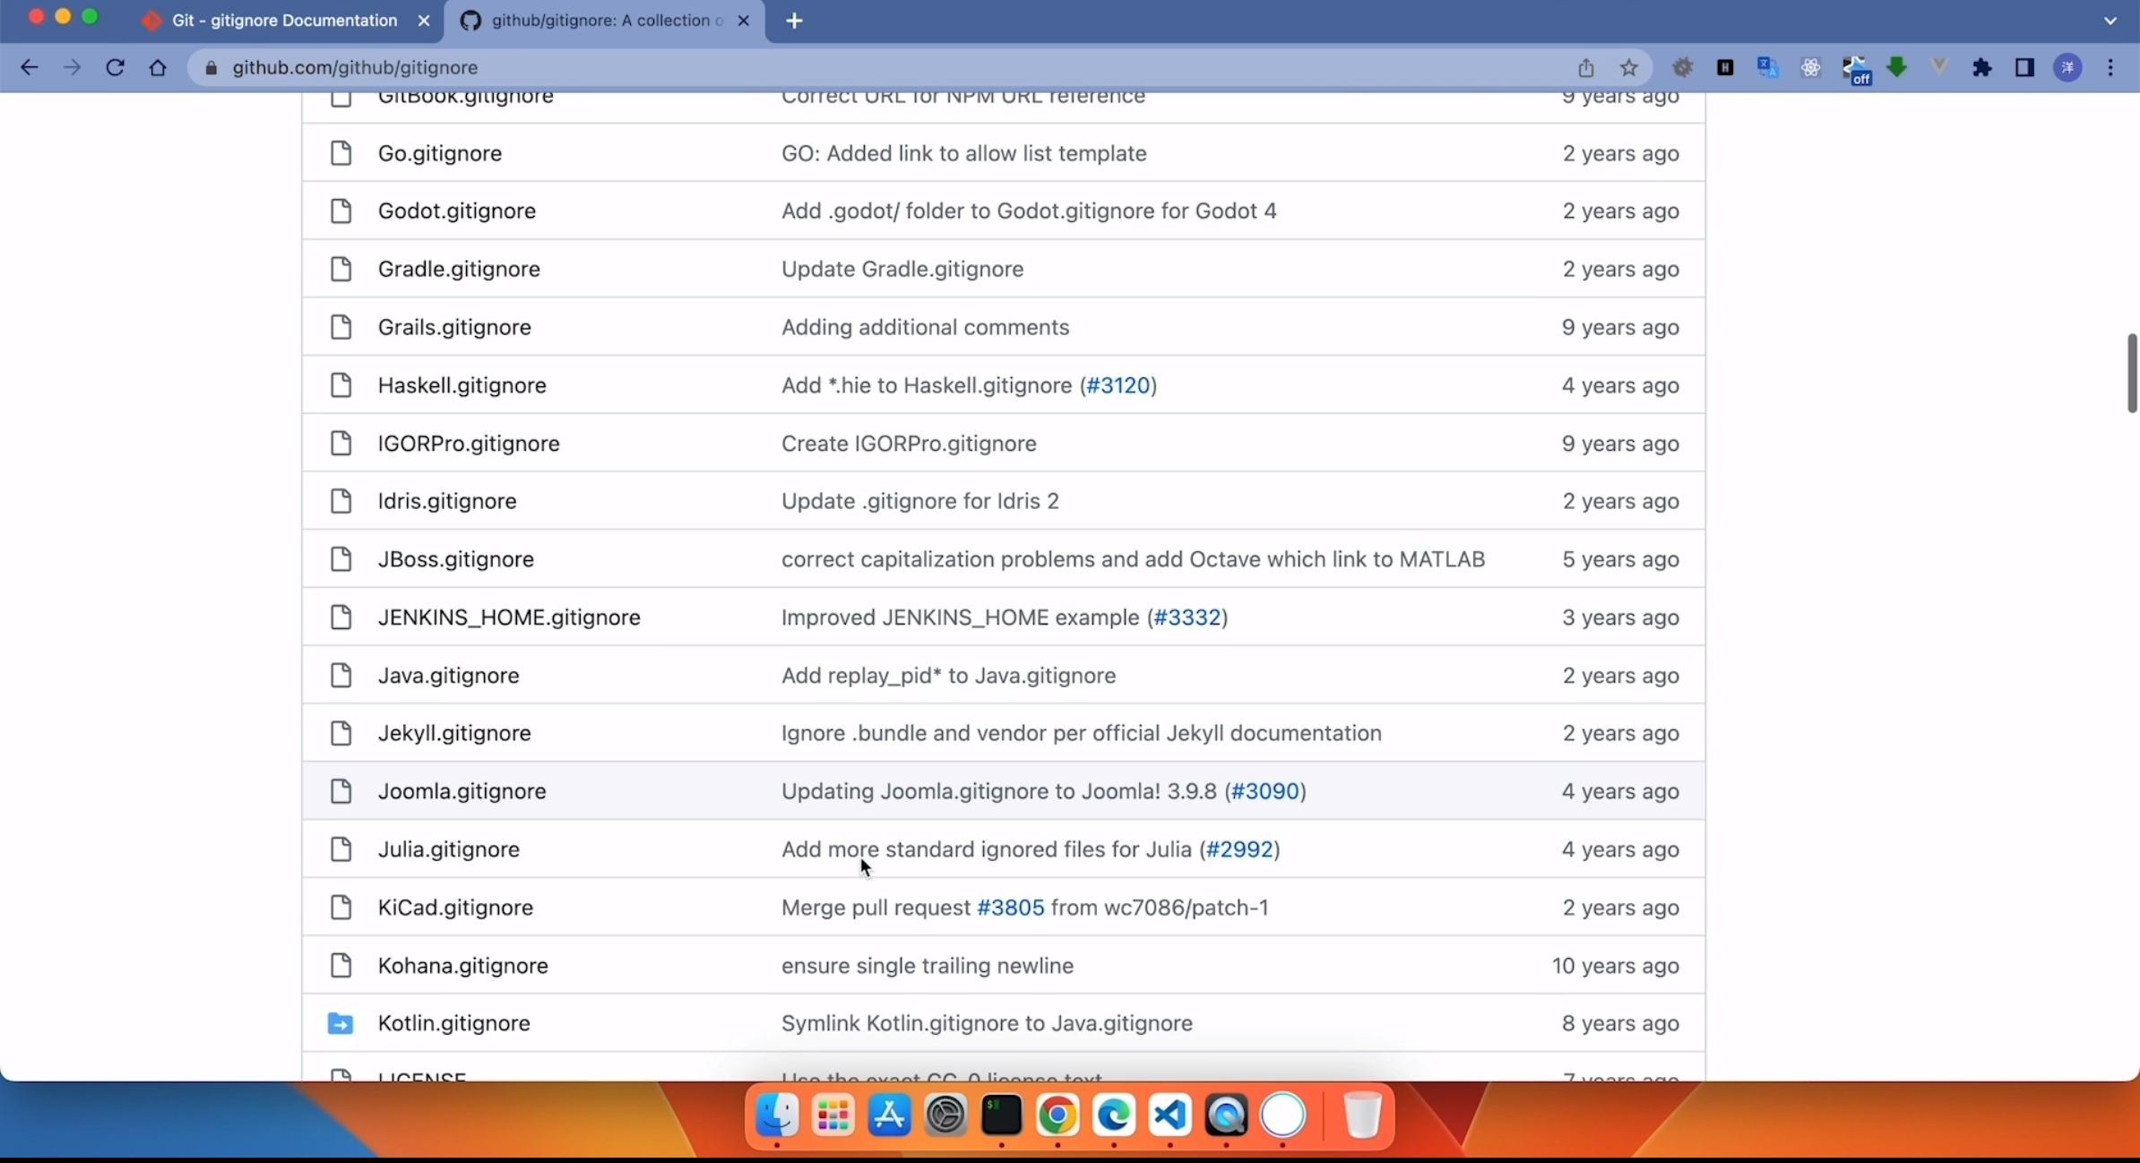Viewport: 2140px width, 1163px height.
Task: Click the browser reload icon
Action: coord(115,67)
